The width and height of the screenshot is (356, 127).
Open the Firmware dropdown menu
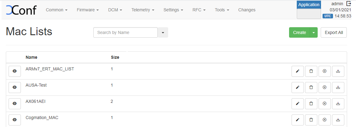point(88,10)
